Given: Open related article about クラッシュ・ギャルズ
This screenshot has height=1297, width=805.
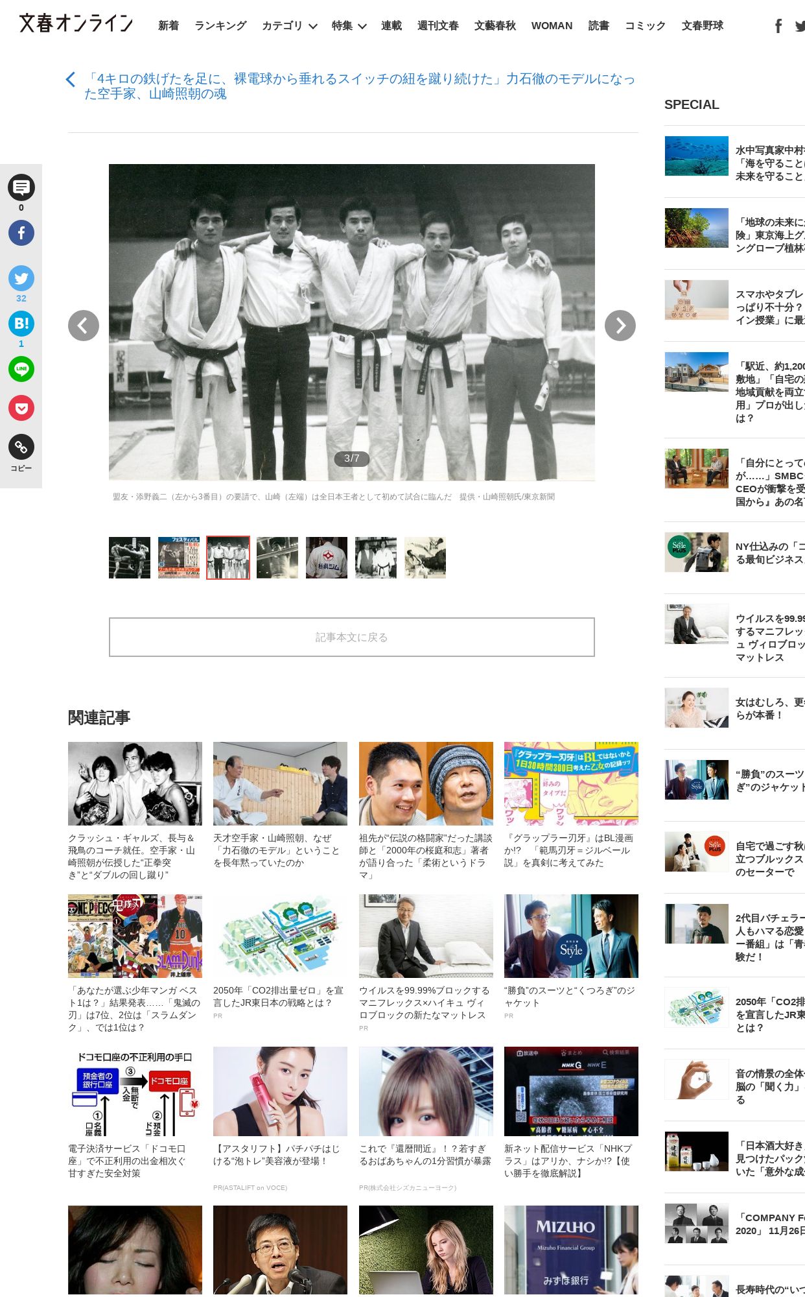Looking at the screenshot, I should click(x=135, y=811).
